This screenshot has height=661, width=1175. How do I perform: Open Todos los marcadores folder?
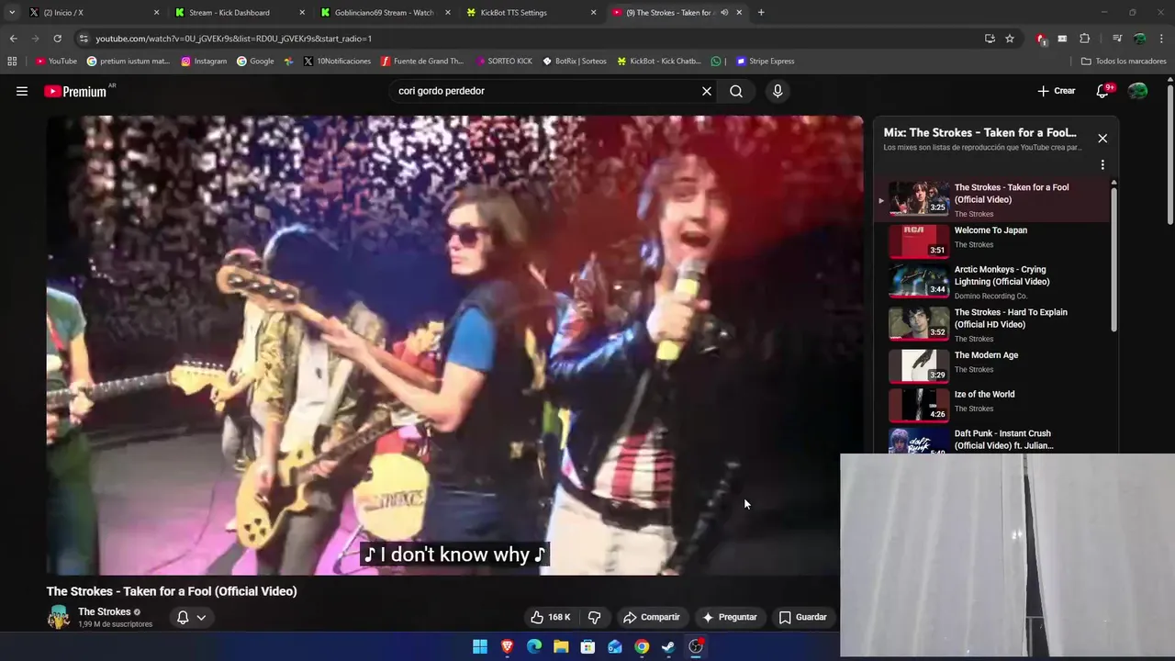[1124, 62]
